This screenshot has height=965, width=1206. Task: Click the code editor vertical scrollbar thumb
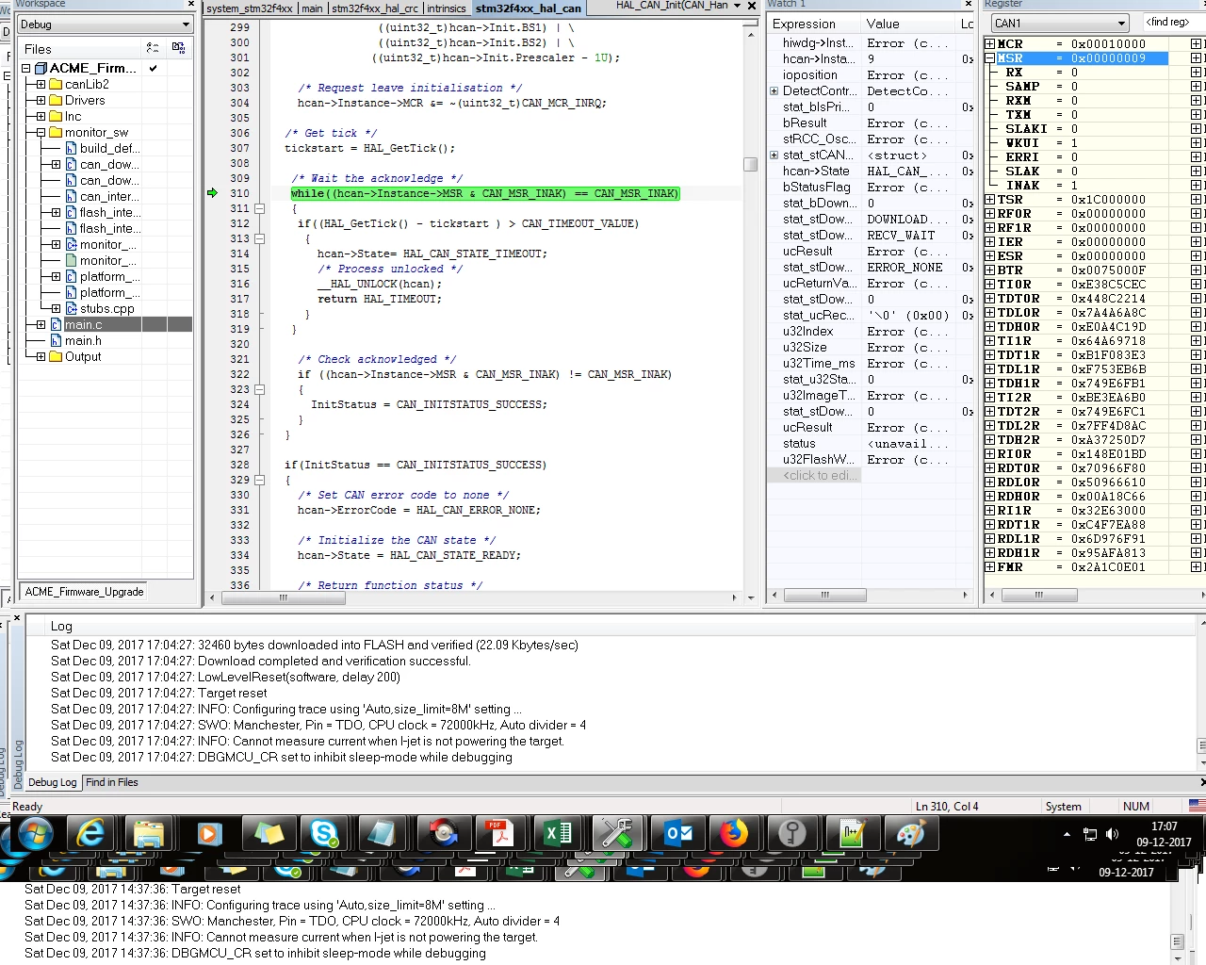point(751,164)
